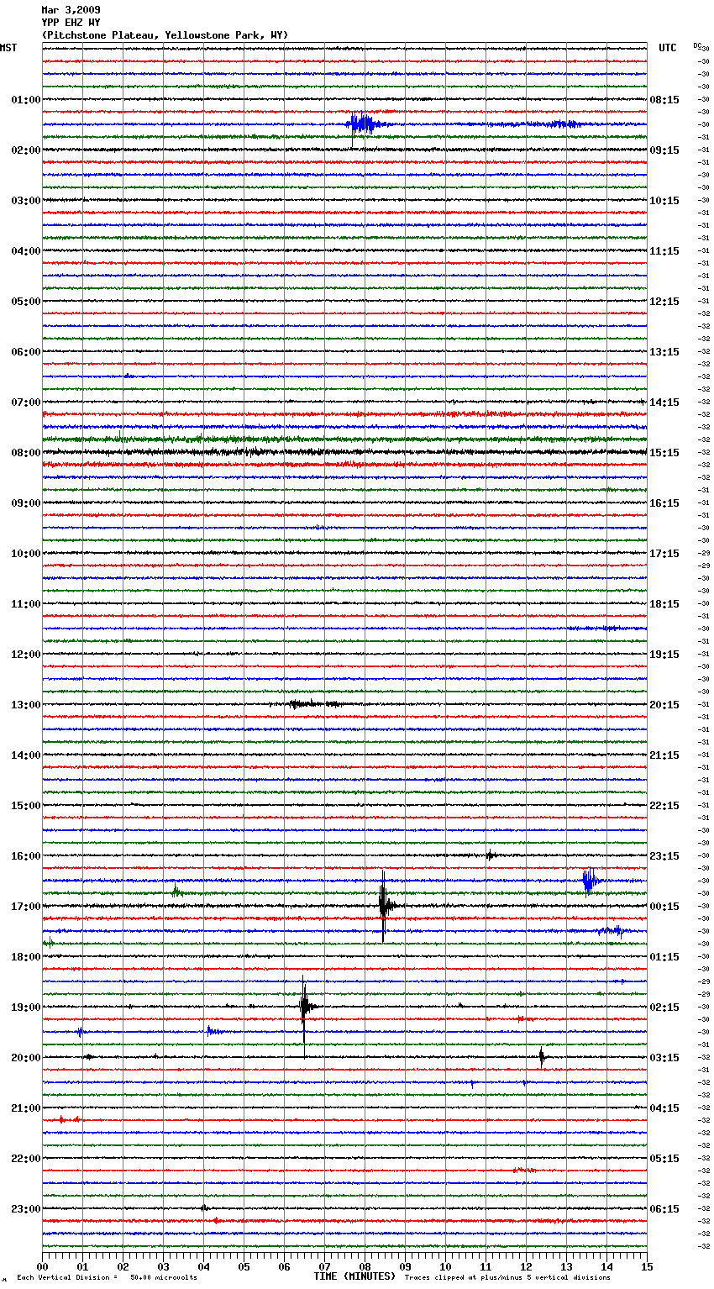Select the station code YPP EHZ WY
Image resolution: width=714 pixels, height=1289 pixels.
(x=71, y=23)
